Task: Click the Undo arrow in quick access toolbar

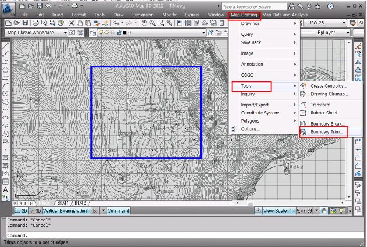Action: pos(48,6)
